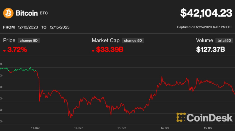The height and width of the screenshot is (131, 235).
Task: Click the green segment of the price line
Action: pos(21,69)
